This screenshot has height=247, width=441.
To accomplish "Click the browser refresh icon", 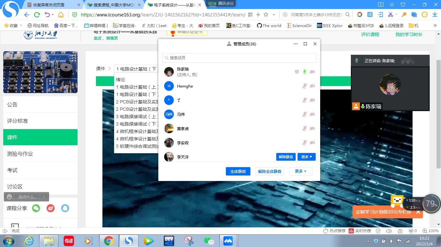I will (x=37, y=14).
